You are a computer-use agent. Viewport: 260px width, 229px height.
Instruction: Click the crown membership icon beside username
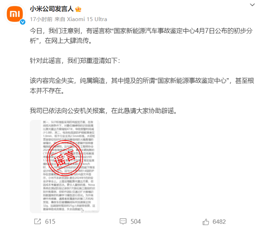(x=78, y=9)
